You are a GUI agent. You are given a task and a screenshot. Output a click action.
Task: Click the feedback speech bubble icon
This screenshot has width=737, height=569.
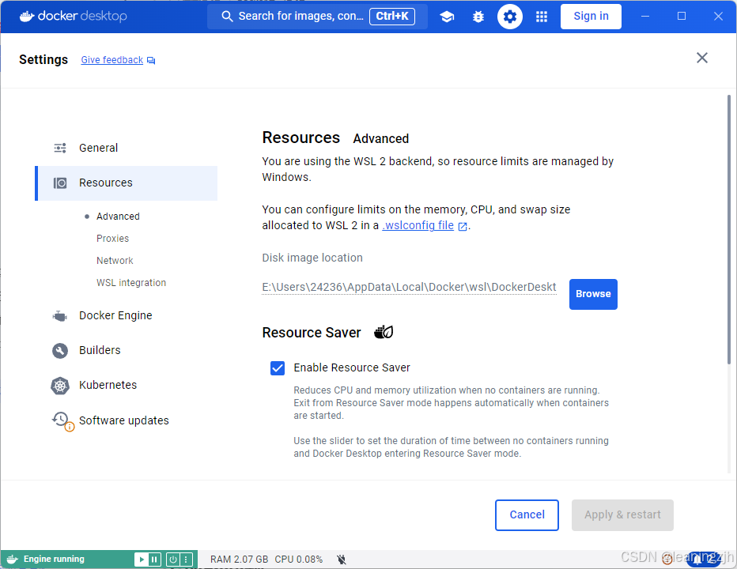(x=151, y=60)
